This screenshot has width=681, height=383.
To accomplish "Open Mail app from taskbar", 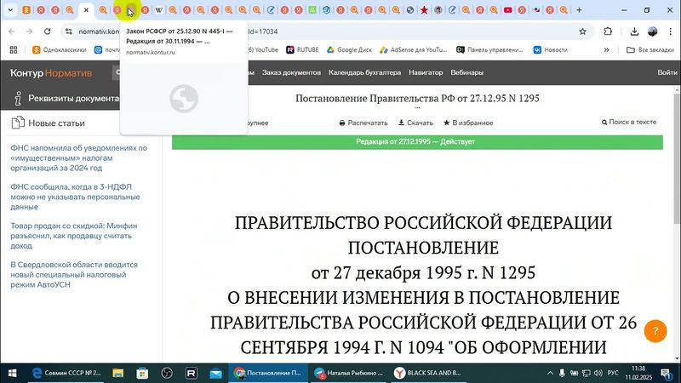I will 215,373.
